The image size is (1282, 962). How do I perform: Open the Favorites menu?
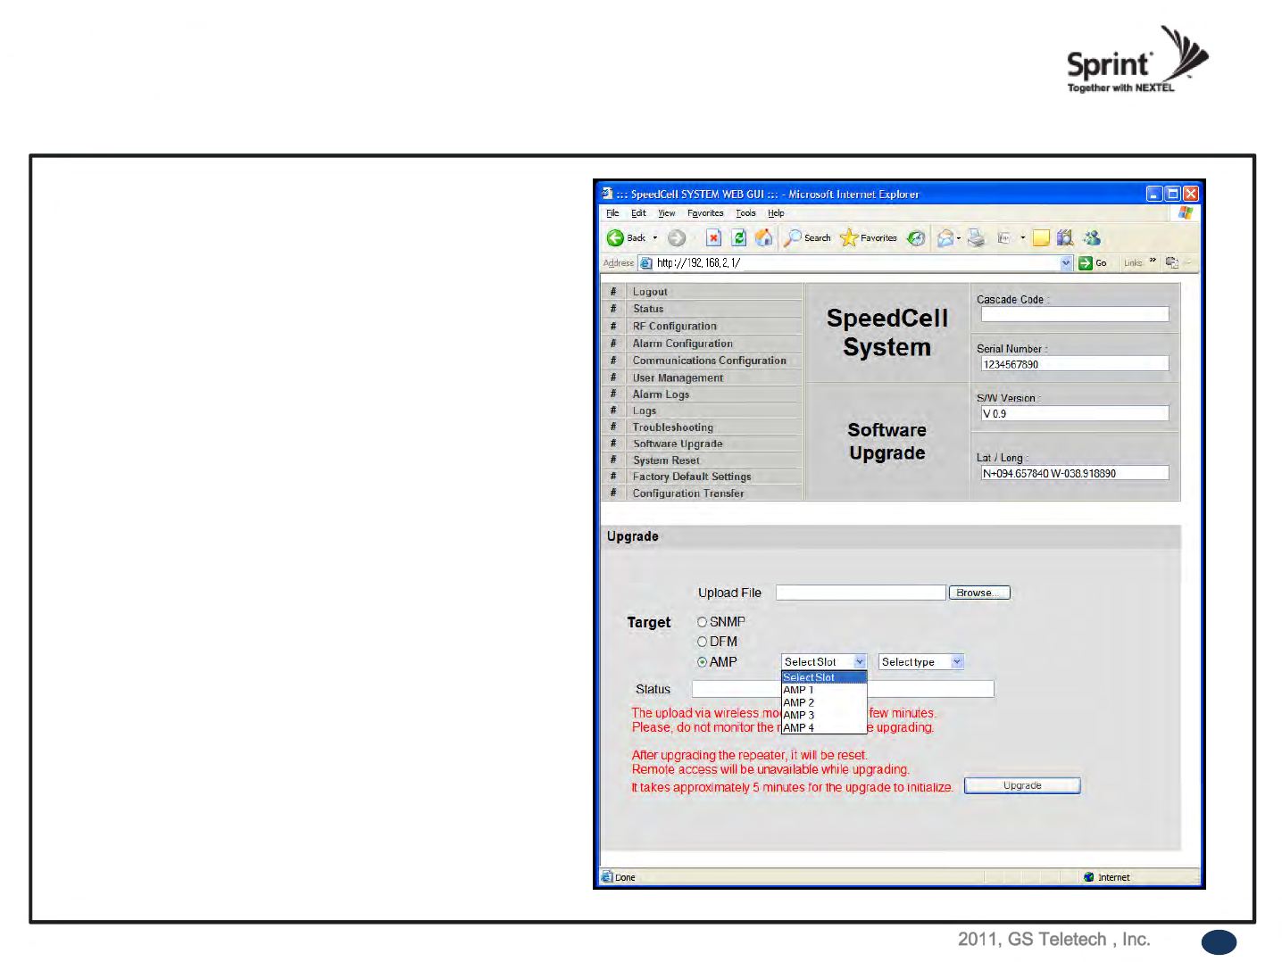click(x=705, y=213)
